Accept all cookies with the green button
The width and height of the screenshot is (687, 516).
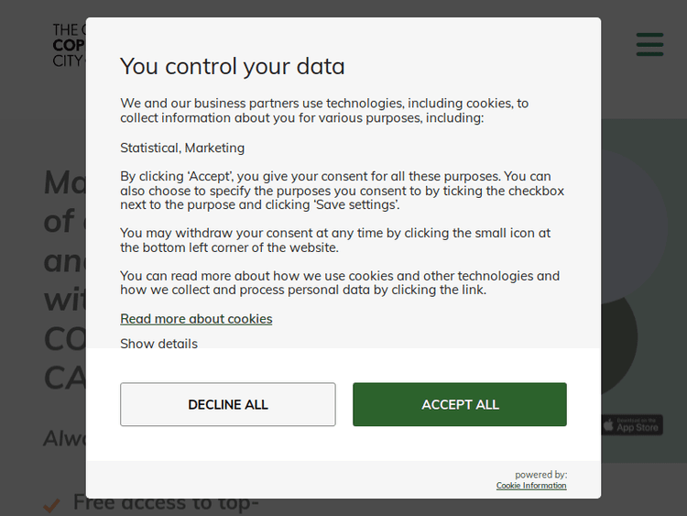459,404
